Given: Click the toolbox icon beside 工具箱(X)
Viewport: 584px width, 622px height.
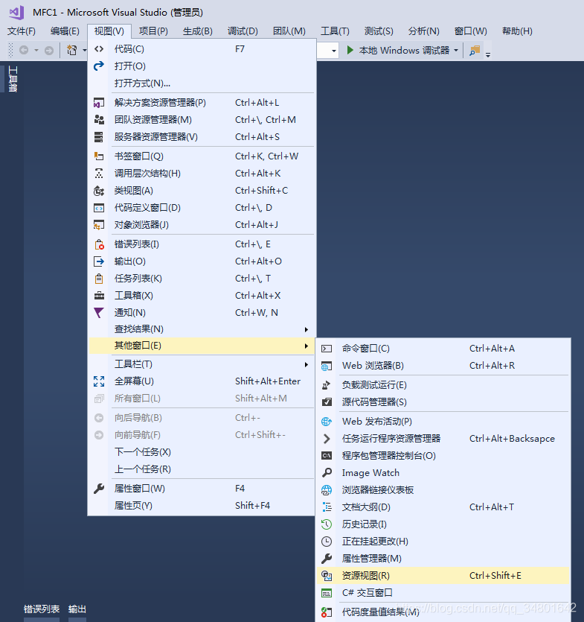Looking at the screenshot, I should [x=99, y=296].
